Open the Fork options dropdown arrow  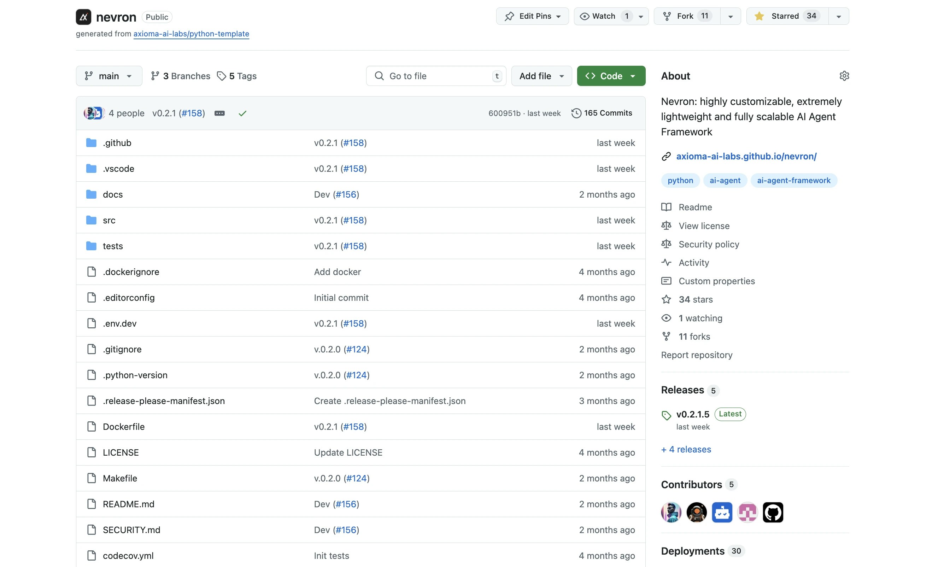coord(730,16)
